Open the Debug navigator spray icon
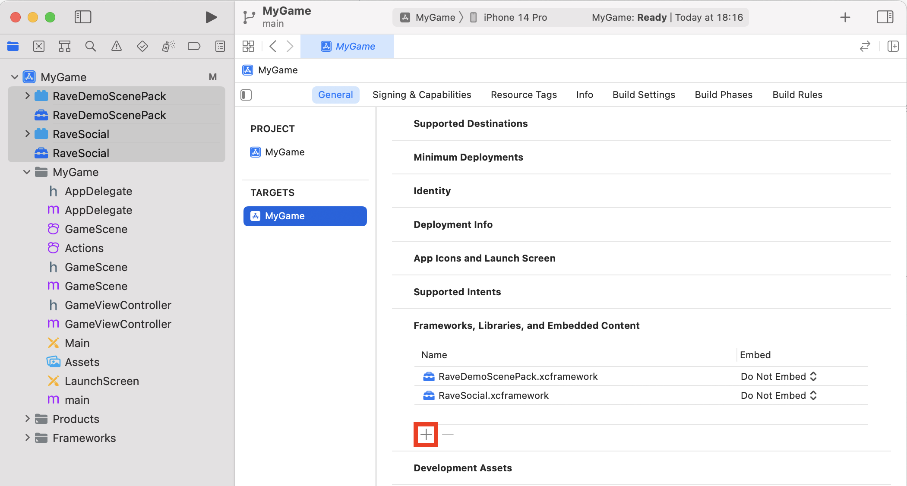Screen dimensions: 907x486 coord(168,46)
